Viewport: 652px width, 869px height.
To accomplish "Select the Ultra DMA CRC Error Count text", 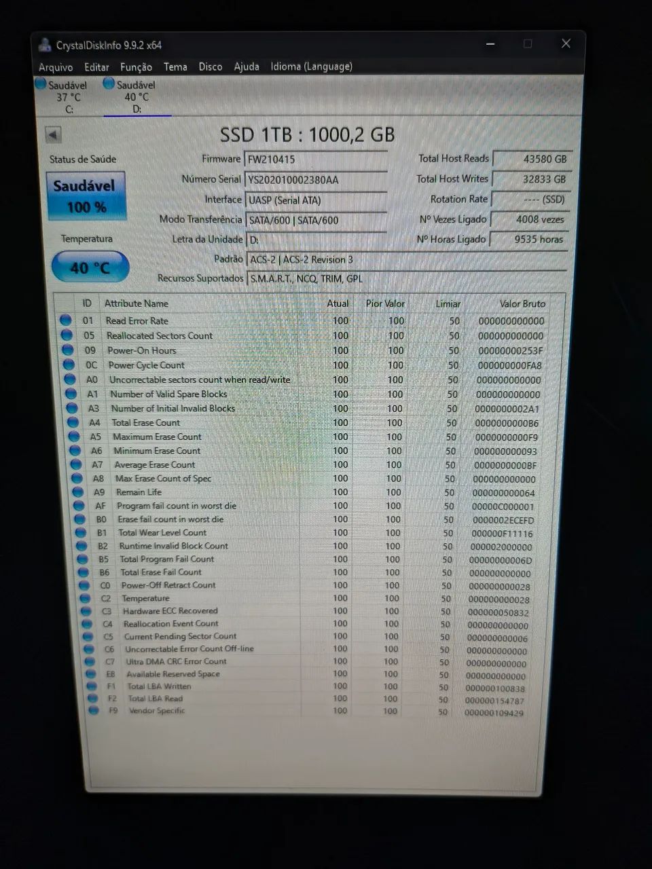I will pos(176,661).
